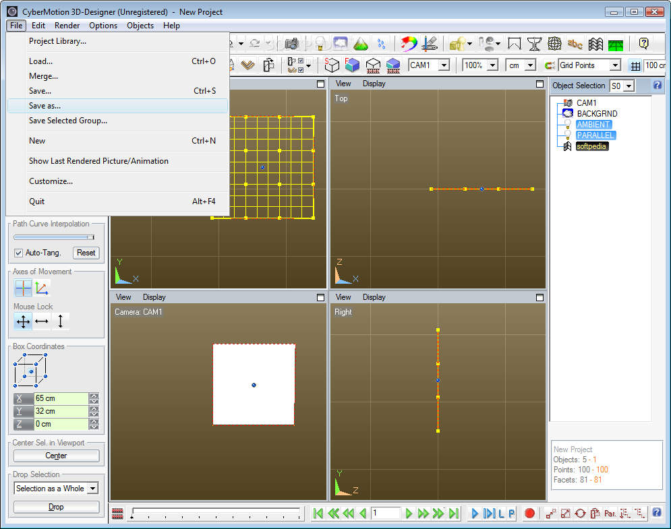Expand the checkbox options icon dropdown arrow
The height and width of the screenshot is (529, 671).
(x=309, y=66)
